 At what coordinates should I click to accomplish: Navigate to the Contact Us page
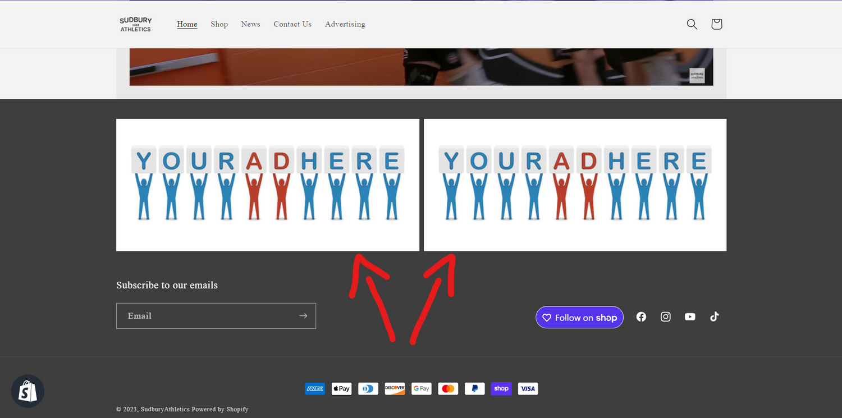point(292,24)
